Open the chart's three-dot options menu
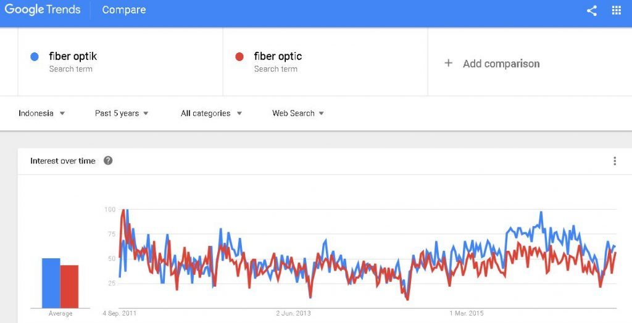 pos(614,161)
